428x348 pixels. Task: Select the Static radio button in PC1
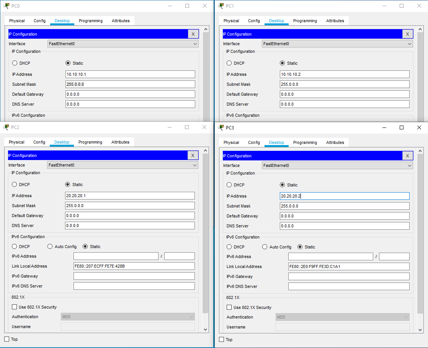(x=282, y=63)
